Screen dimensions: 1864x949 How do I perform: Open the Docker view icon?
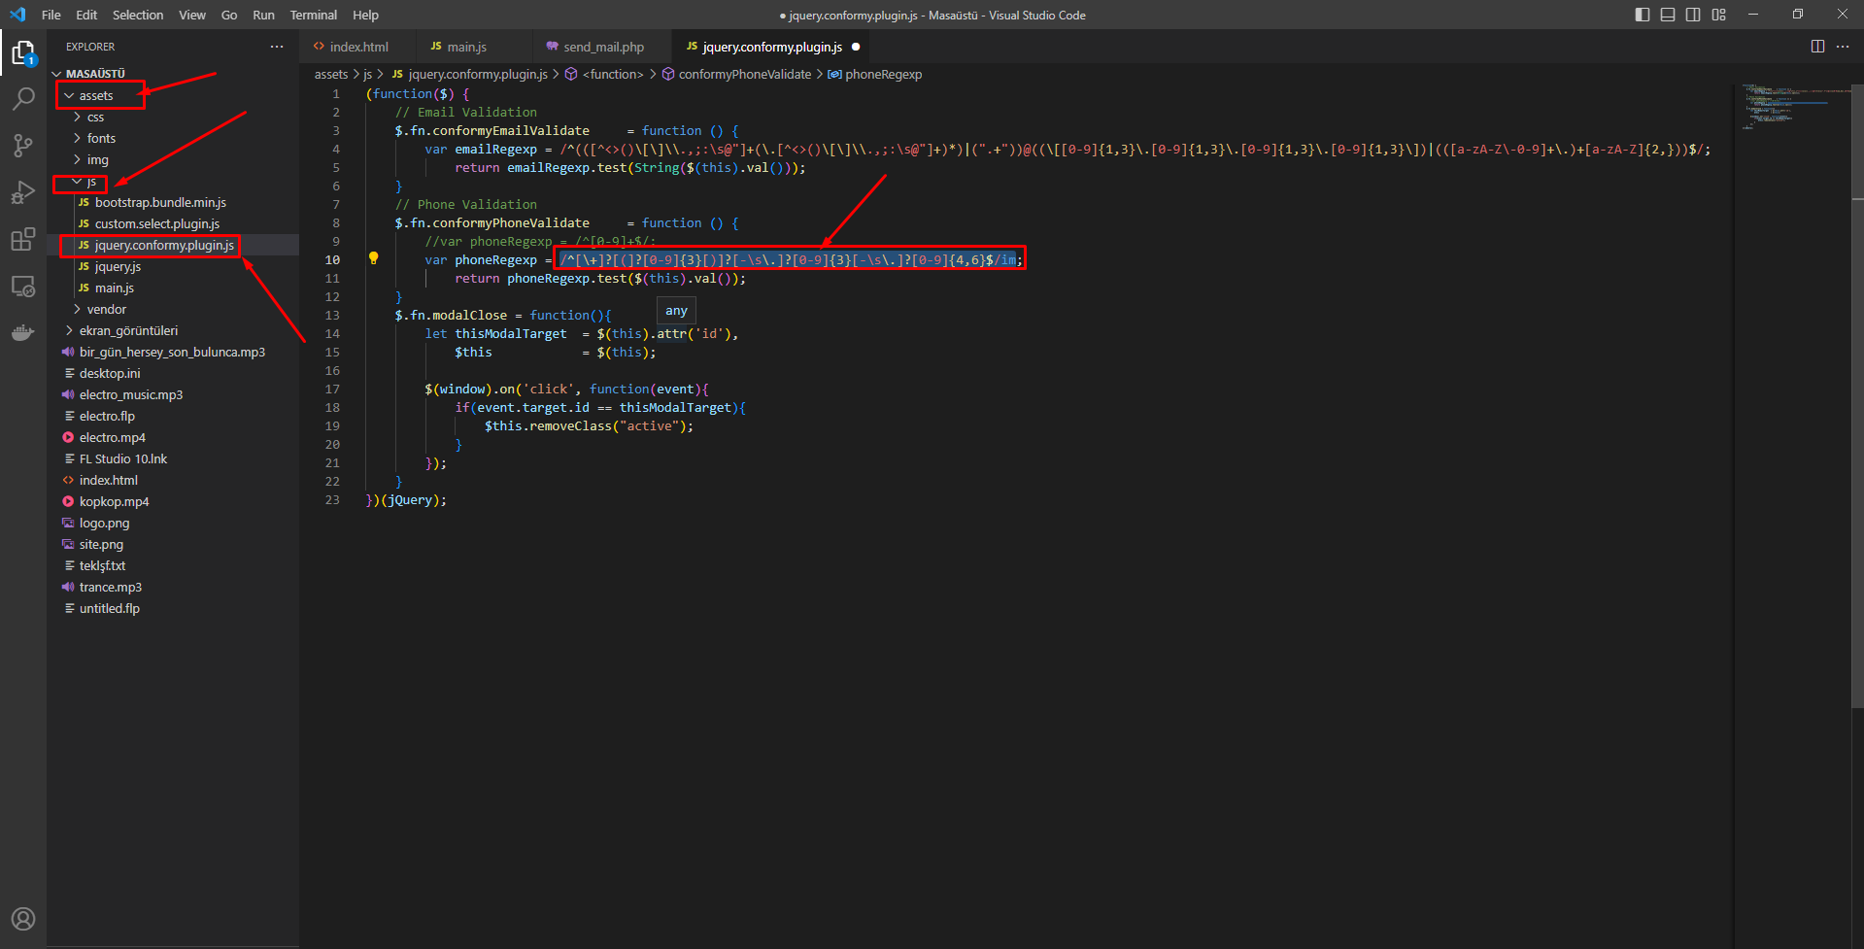click(23, 333)
